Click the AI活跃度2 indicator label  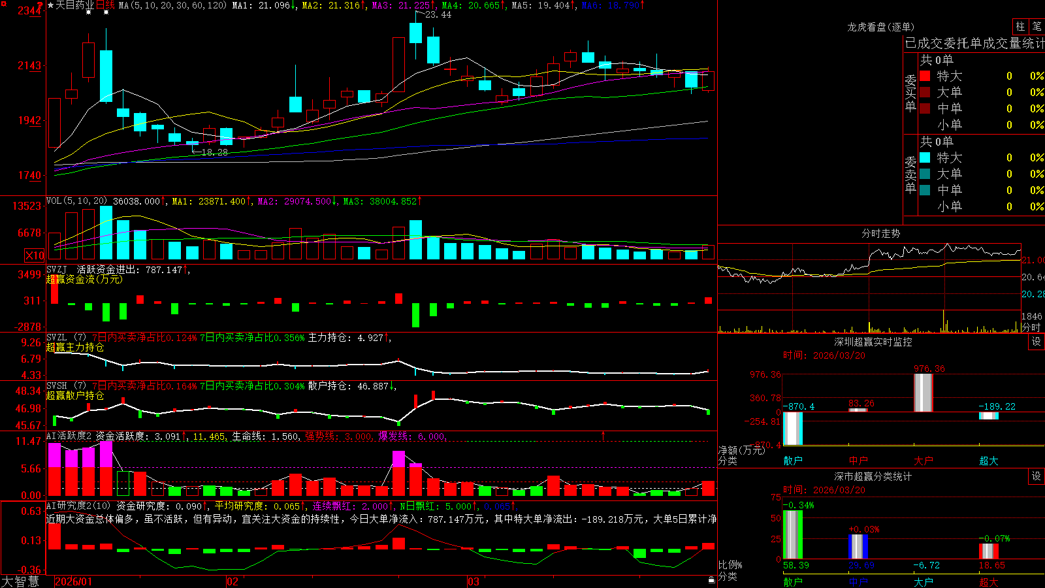tap(69, 436)
